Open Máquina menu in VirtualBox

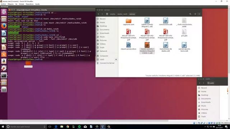point(10,4)
